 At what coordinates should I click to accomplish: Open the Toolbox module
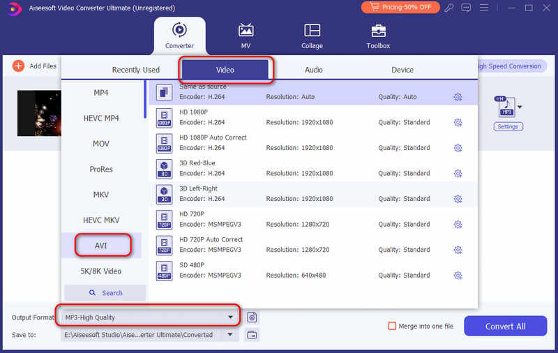378,36
